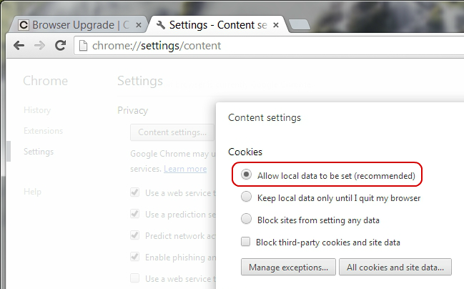The width and height of the screenshot is (464, 289).
Task: Open Manage exceptions dialog
Action: 288,268
